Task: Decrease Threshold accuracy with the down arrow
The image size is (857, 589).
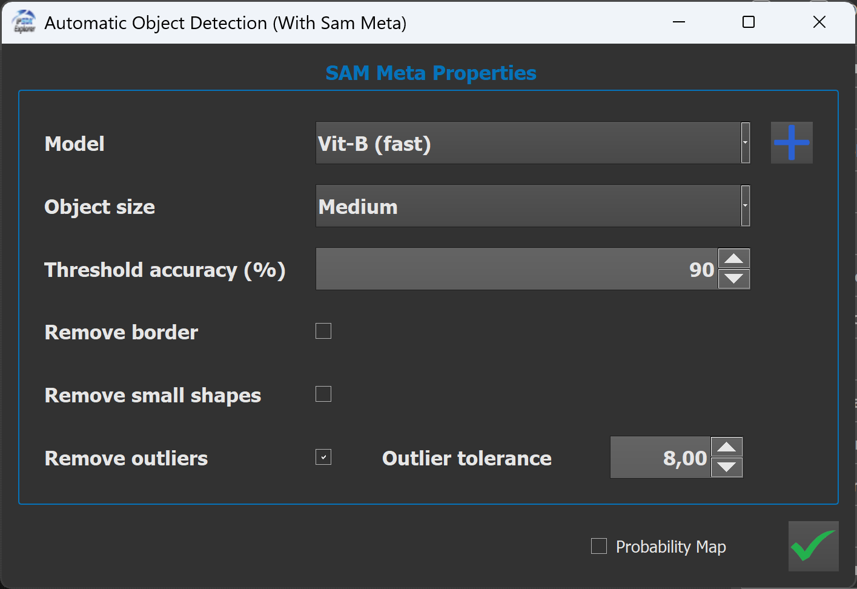Action: (x=734, y=279)
